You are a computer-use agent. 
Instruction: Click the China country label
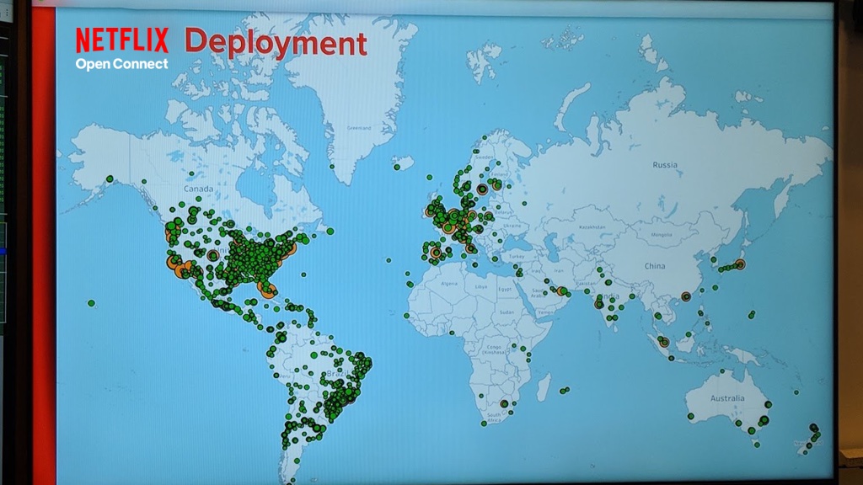(x=654, y=266)
